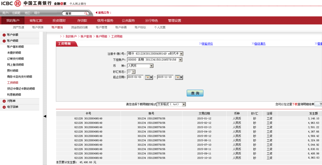This screenshot has height=165, width=322.
Task: Open the 注册卡(账)号 dropdown
Action: pyautogui.click(x=181, y=54)
